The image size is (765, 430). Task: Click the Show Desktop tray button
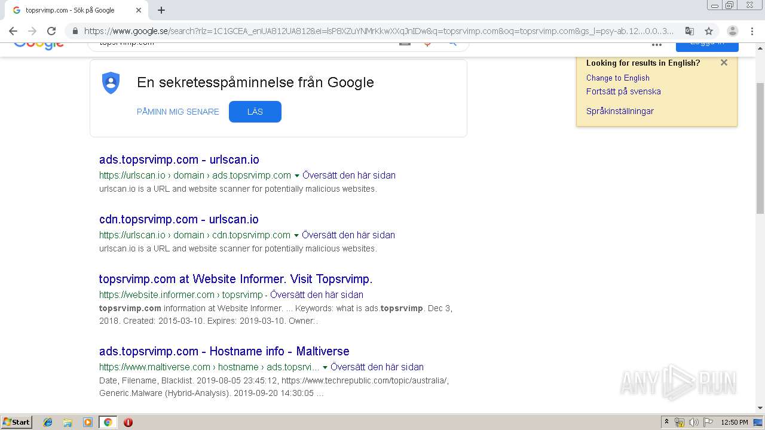[759, 422]
